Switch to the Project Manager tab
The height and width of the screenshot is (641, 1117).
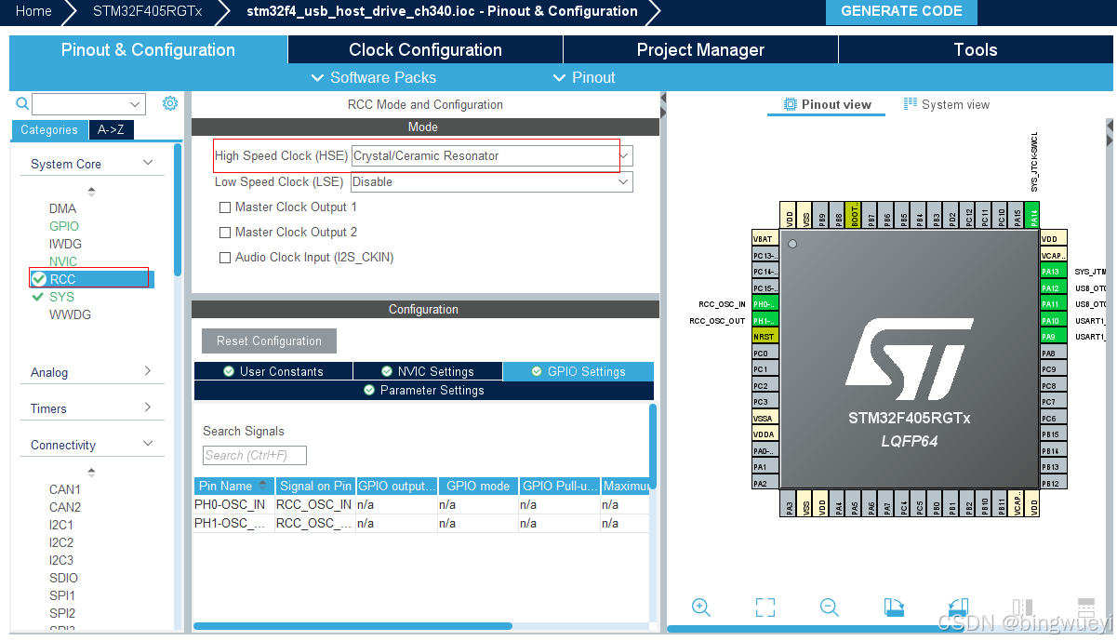[700, 50]
